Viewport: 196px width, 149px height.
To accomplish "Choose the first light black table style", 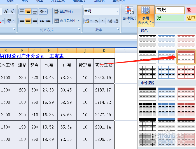I will (x=147, y=42).
